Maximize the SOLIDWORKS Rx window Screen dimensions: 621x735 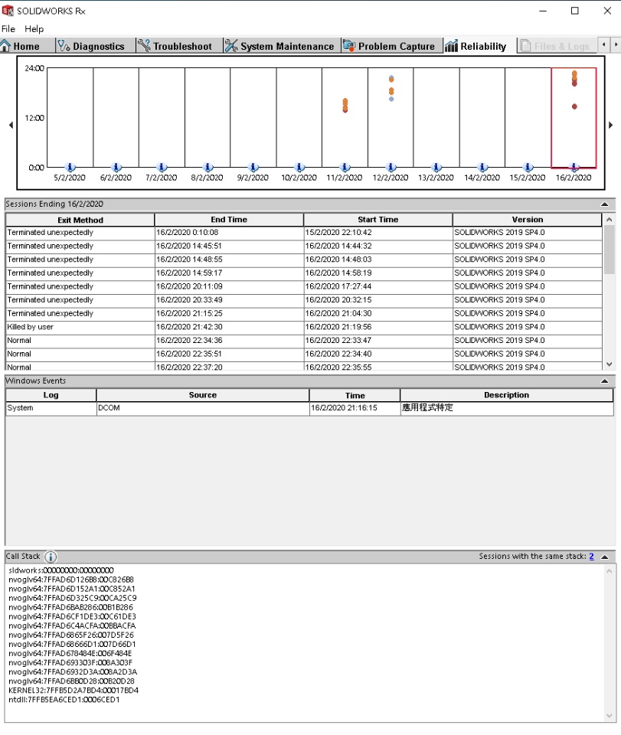point(574,11)
